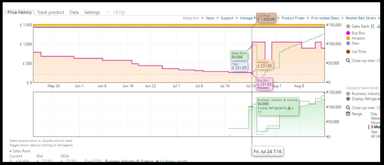Switch to the Track product tab

[50, 12]
